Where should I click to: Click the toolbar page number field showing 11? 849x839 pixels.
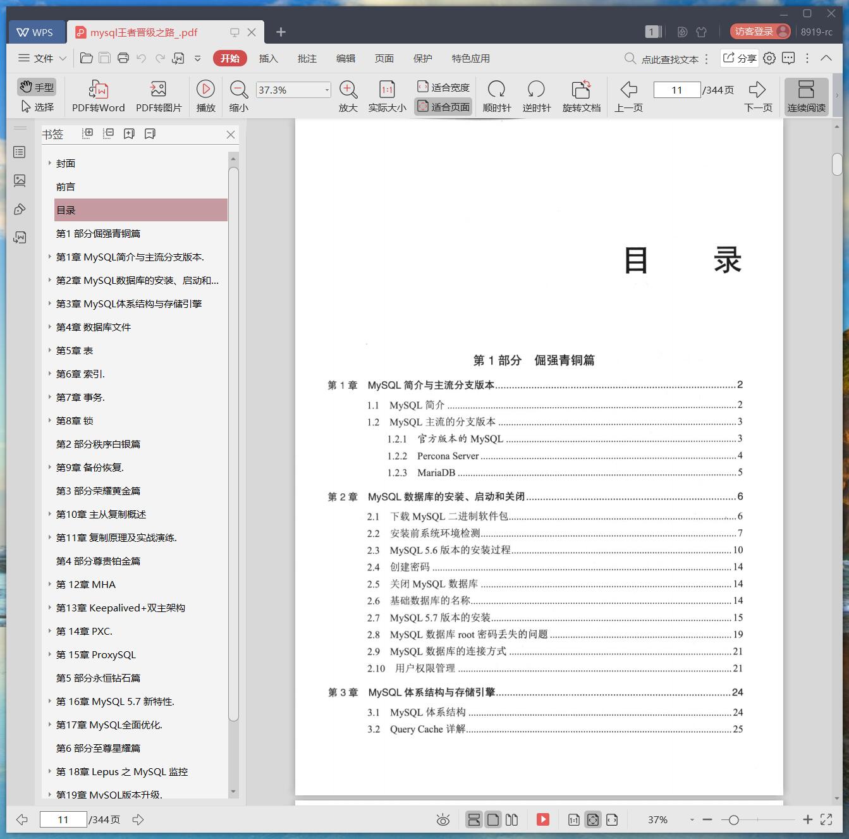(677, 90)
